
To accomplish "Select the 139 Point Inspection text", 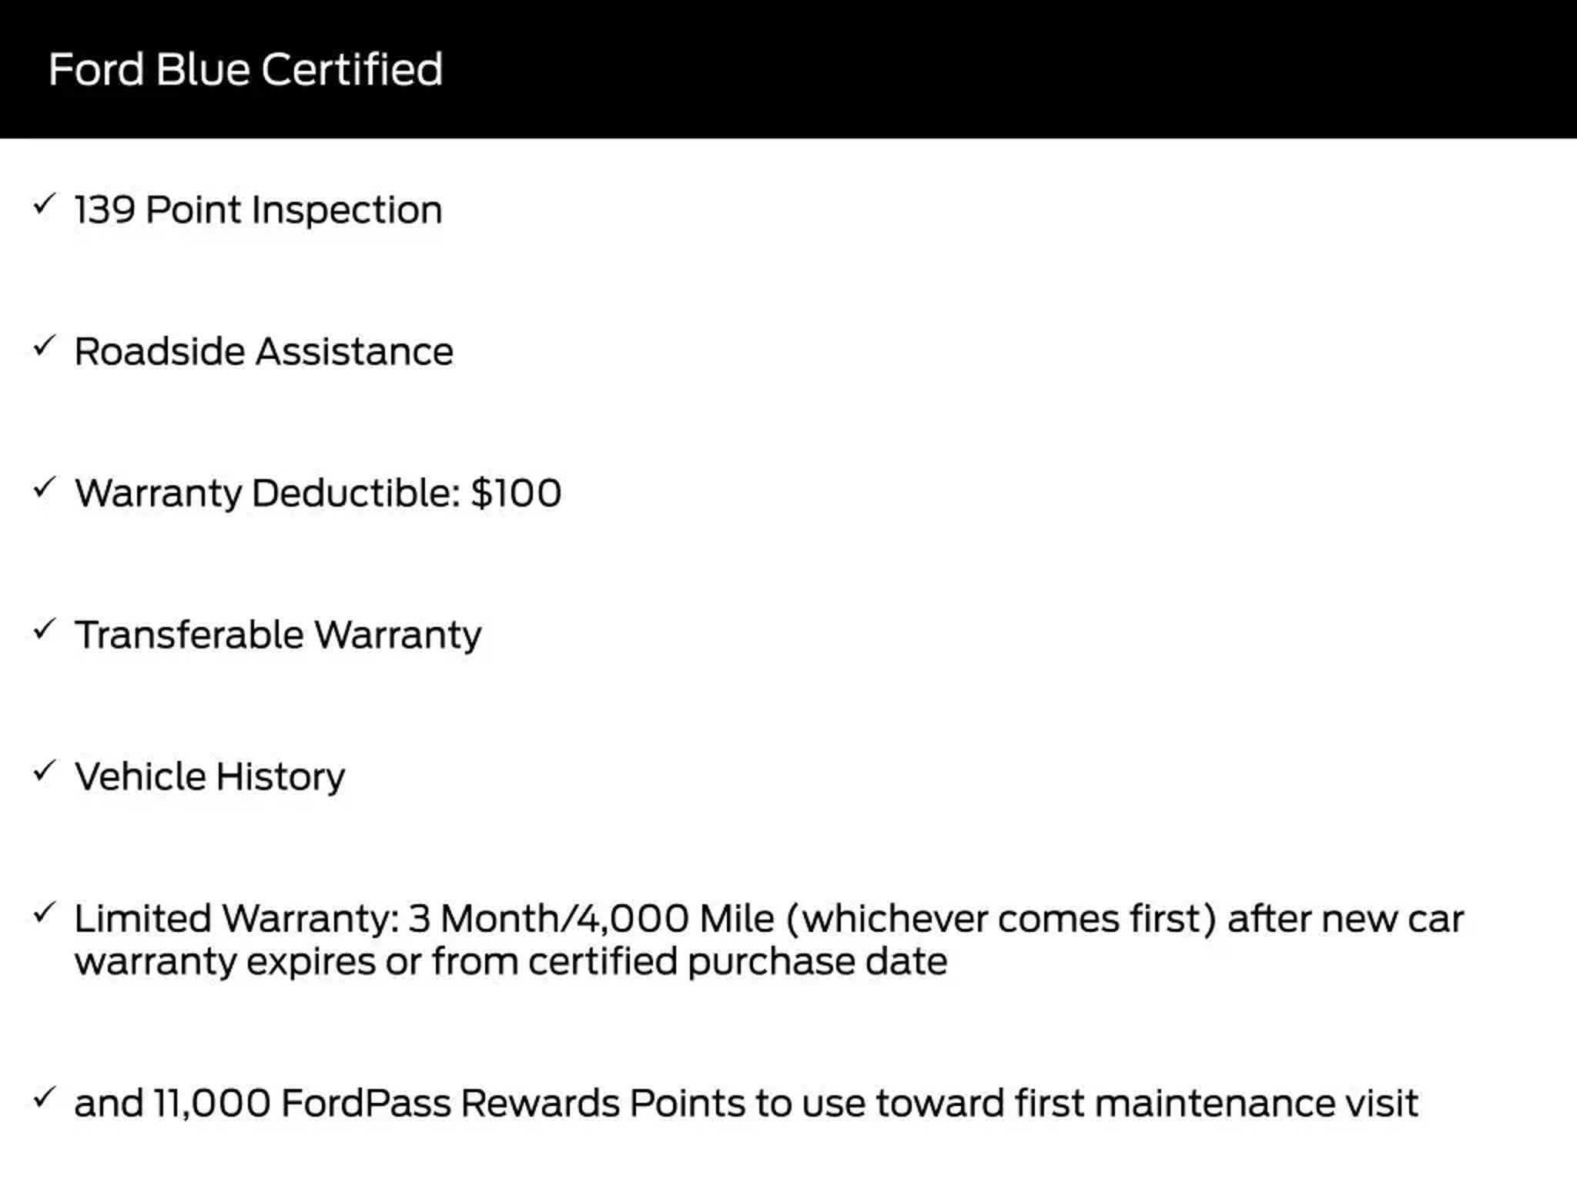I will pyautogui.click(x=259, y=210).
